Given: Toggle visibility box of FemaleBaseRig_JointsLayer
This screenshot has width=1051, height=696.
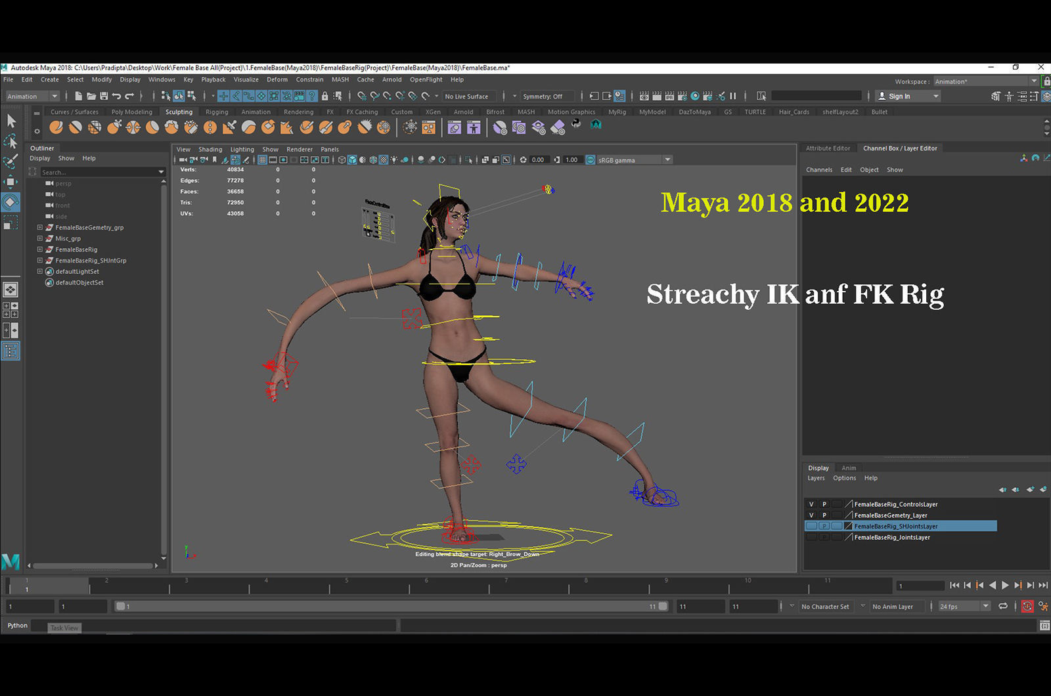Looking at the screenshot, I should [x=811, y=537].
